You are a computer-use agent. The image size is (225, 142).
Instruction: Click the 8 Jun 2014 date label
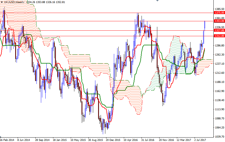pos(24,140)
